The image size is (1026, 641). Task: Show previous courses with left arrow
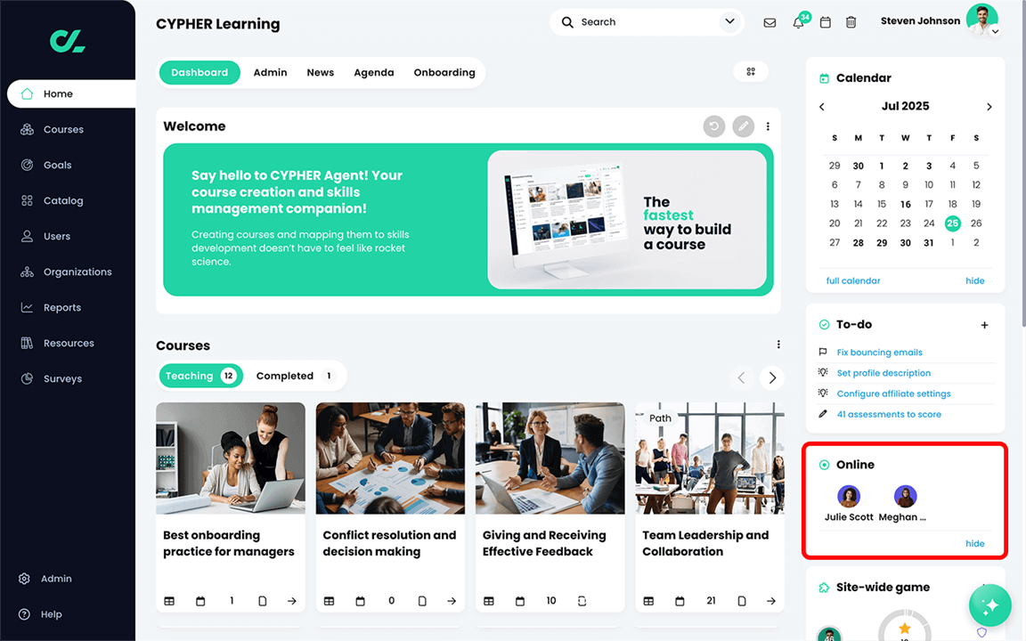741,378
